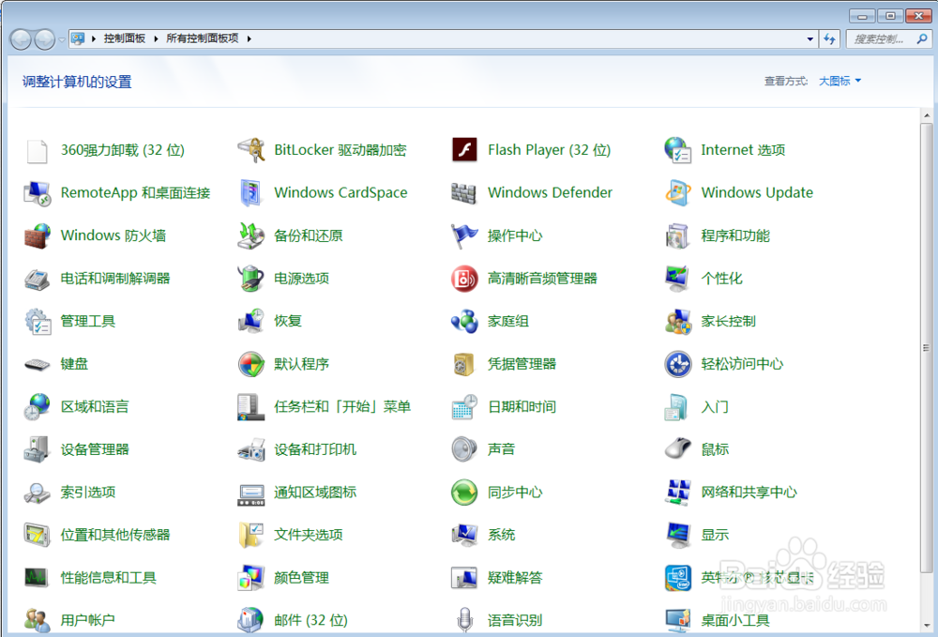Expand the arrow before 控制面板 in address bar
This screenshot has width=938, height=637.
coord(94,38)
